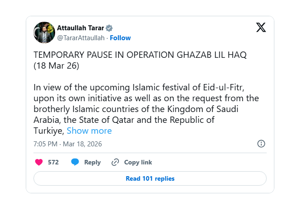Image resolution: width=292 pixels, height=201 pixels.
Task: Open the 7:05 PM Mar 18, 2026 timestamp
Action: pyautogui.click(x=68, y=144)
